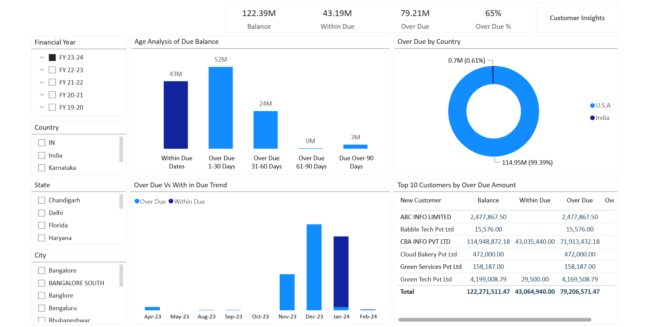Sort table by Balance column header
This screenshot has height=327, width=649.
point(488,200)
